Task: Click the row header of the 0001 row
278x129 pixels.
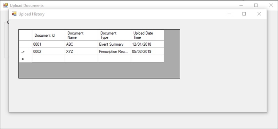Action: click(25, 44)
